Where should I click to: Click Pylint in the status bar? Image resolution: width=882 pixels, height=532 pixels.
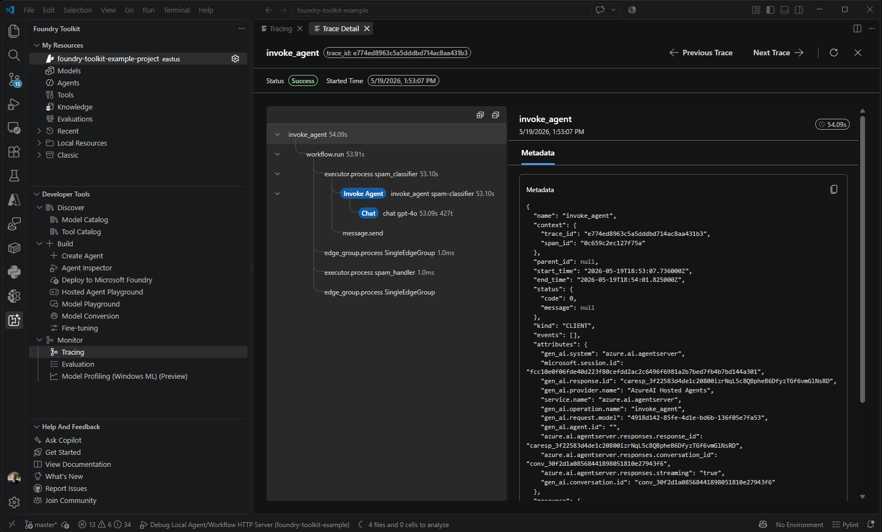(845, 524)
